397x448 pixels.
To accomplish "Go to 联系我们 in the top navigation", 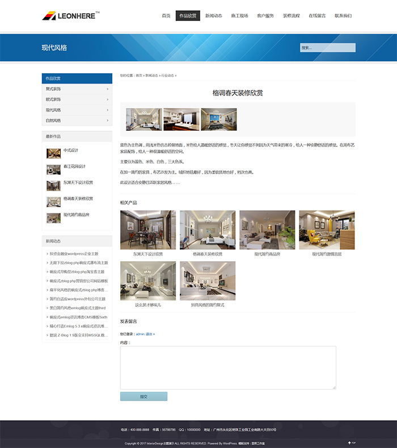I will click(x=343, y=16).
